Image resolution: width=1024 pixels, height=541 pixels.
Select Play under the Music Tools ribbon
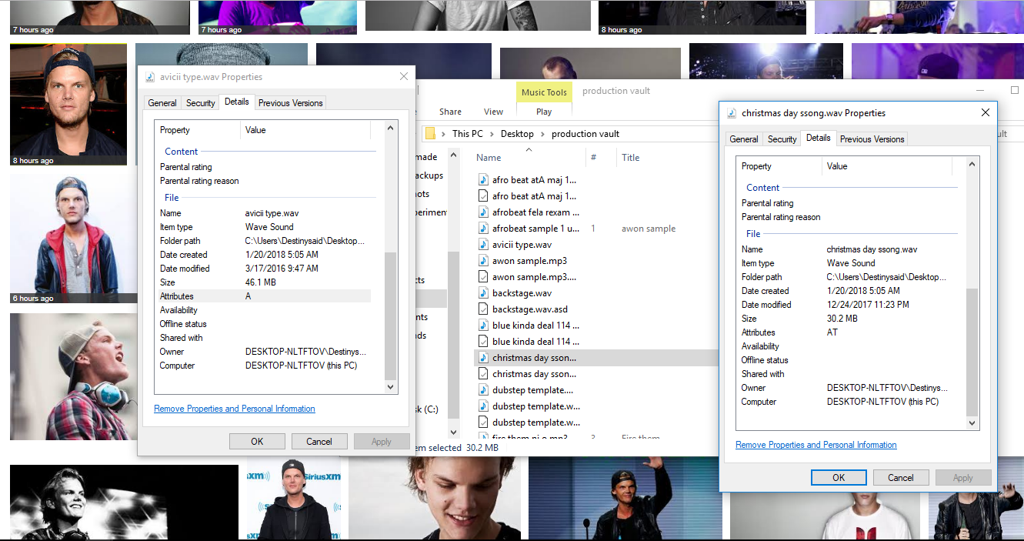[544, 111]
